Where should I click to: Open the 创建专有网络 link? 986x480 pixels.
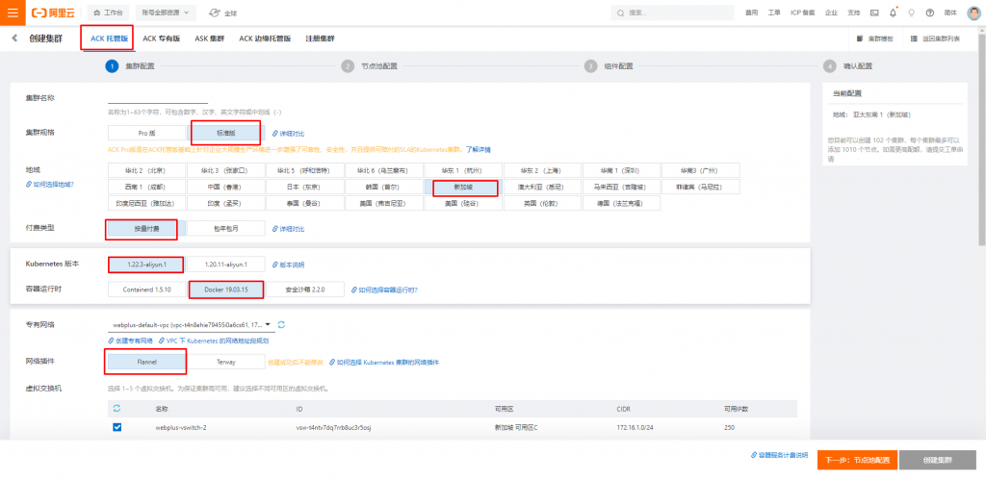point(130,341)
